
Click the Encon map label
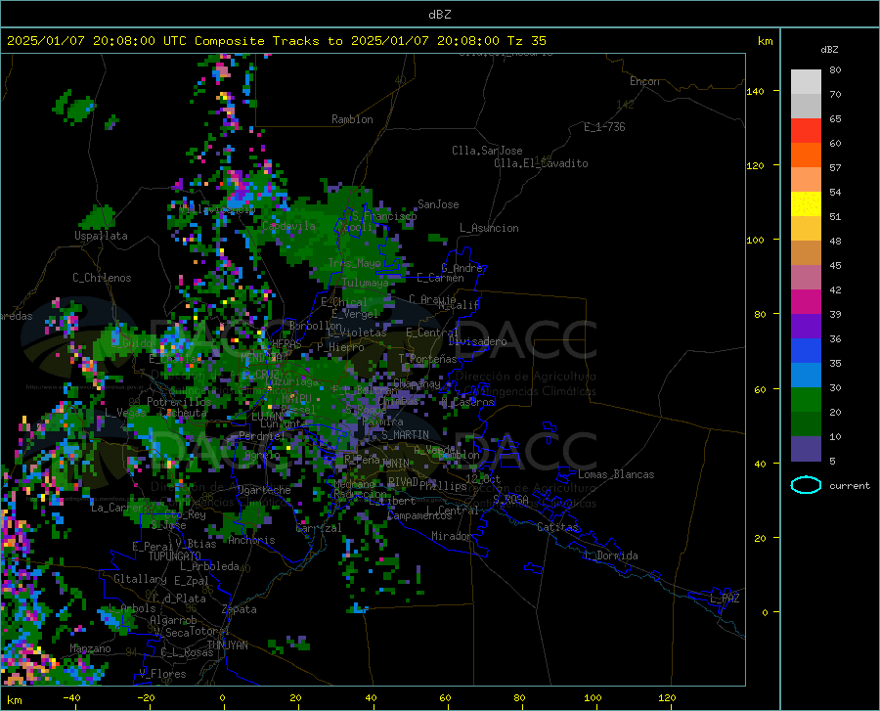tap(644, 81)
